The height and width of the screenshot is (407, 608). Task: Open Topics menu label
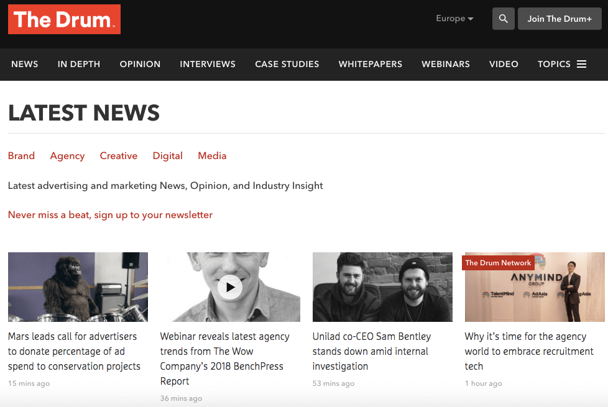(x=554, y=65)
